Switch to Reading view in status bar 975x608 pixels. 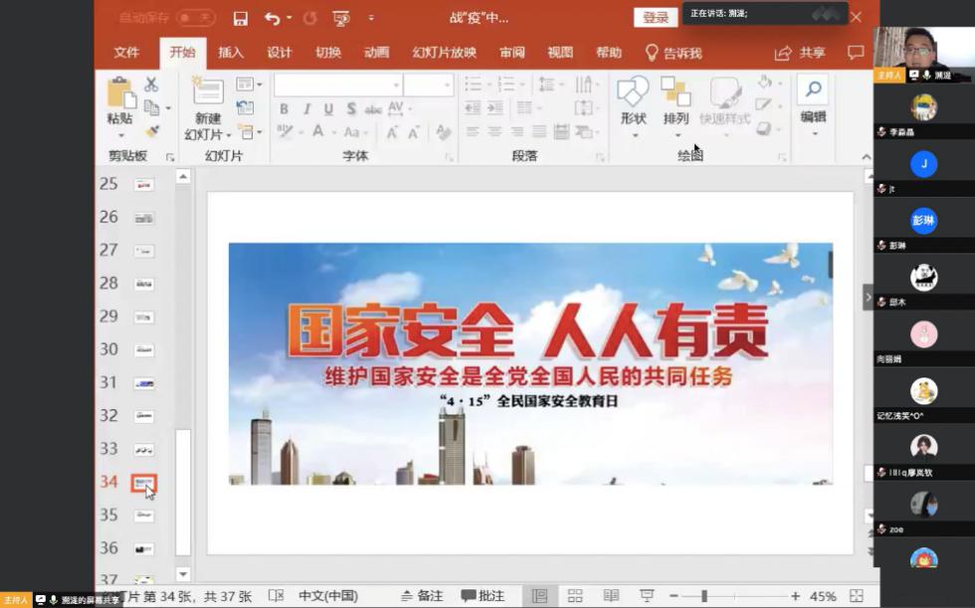click(611, 596)
